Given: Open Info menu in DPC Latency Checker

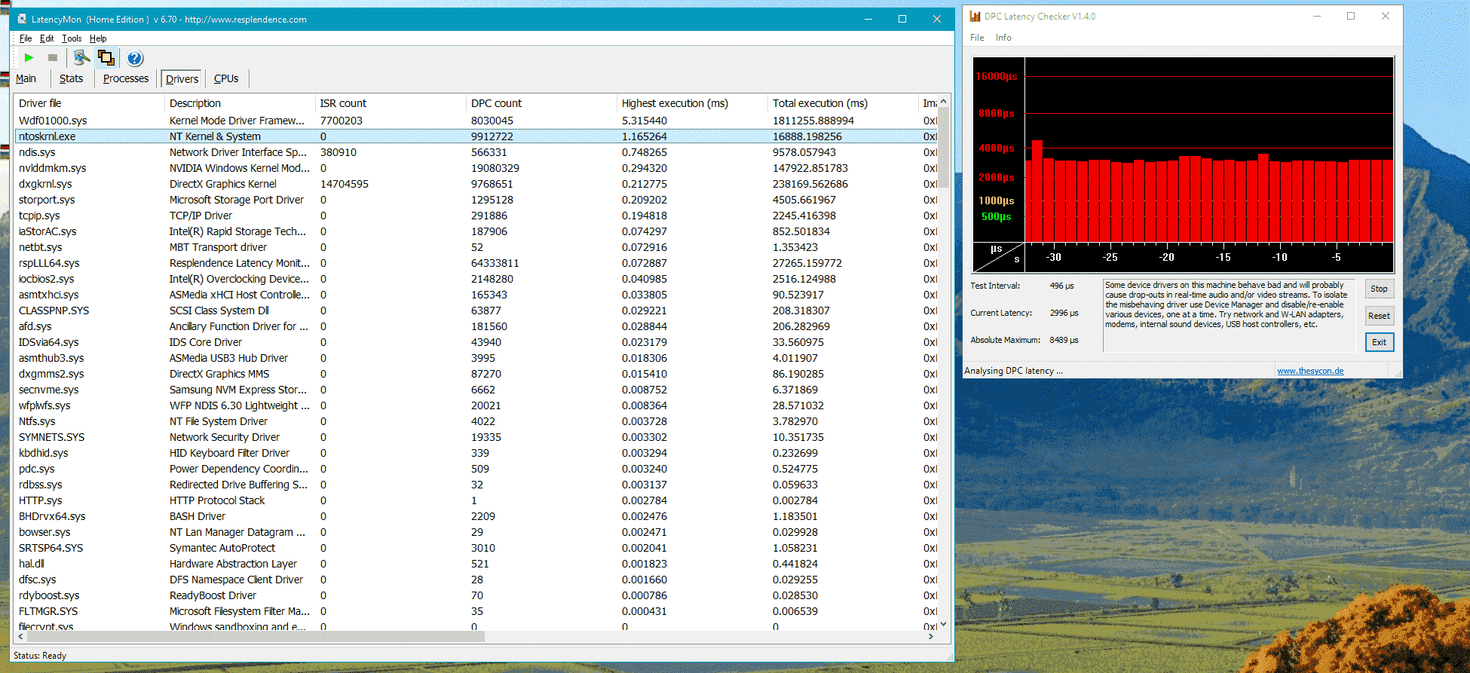Looking at the screenshot, I should tap(1003, 38).
